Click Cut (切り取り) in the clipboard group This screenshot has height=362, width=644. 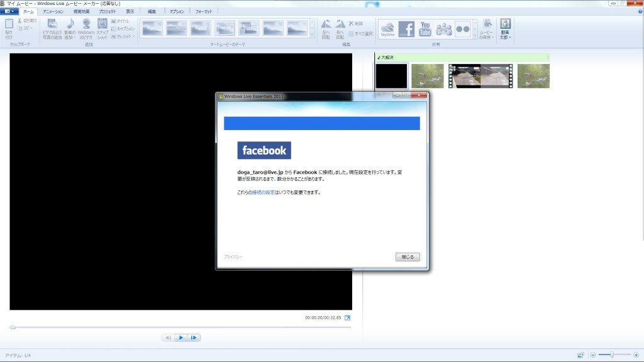coord(27,21)
